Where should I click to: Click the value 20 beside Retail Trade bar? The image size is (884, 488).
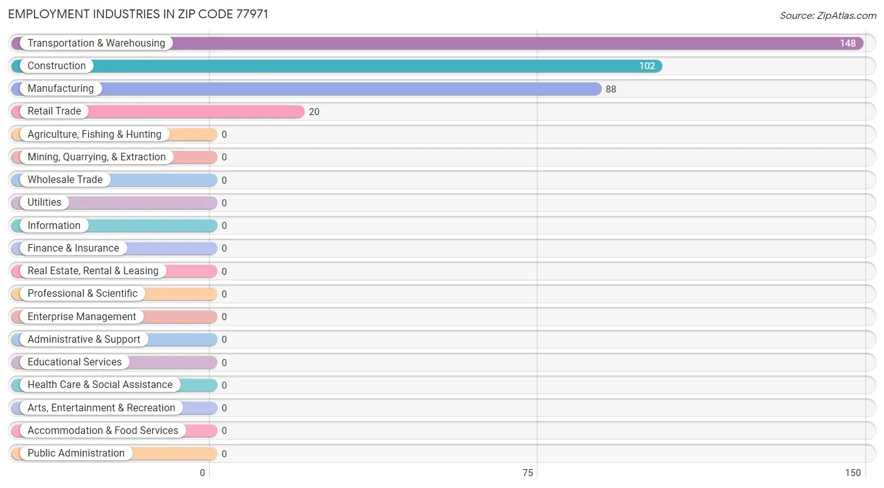[314, 112]
